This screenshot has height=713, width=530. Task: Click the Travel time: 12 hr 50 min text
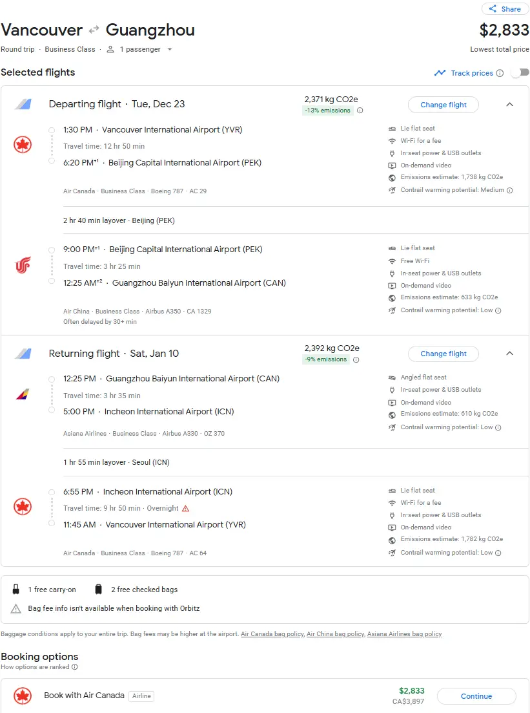(x=104, y=146)
